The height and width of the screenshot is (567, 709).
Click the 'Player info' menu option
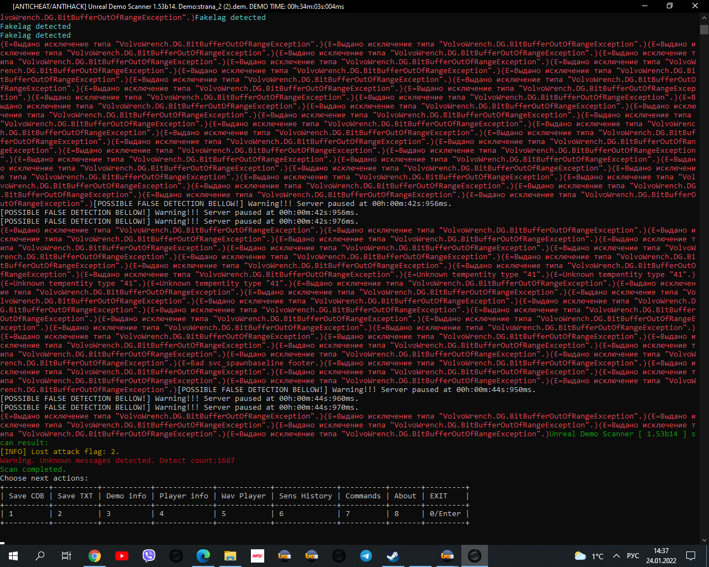(x=184, y=496)
